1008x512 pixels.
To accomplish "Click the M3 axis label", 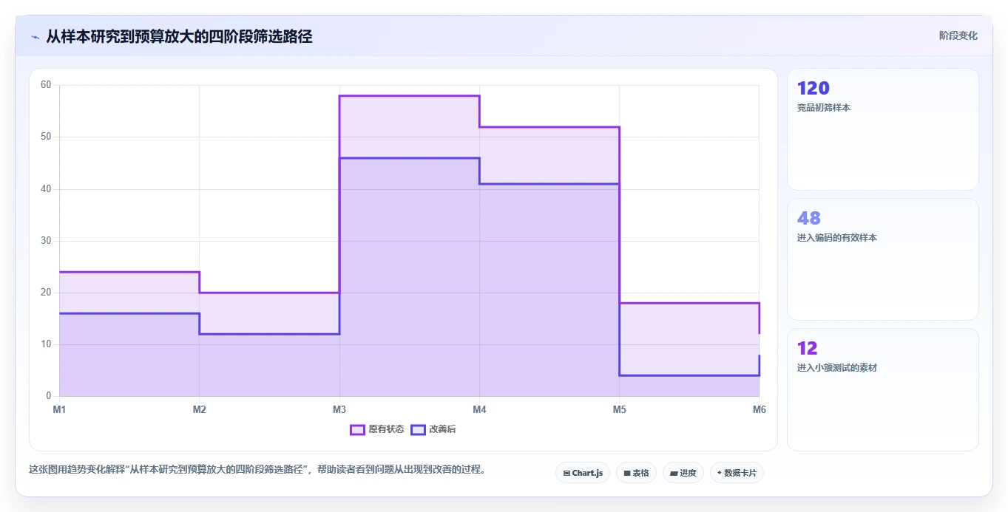I will coord(339,409).
